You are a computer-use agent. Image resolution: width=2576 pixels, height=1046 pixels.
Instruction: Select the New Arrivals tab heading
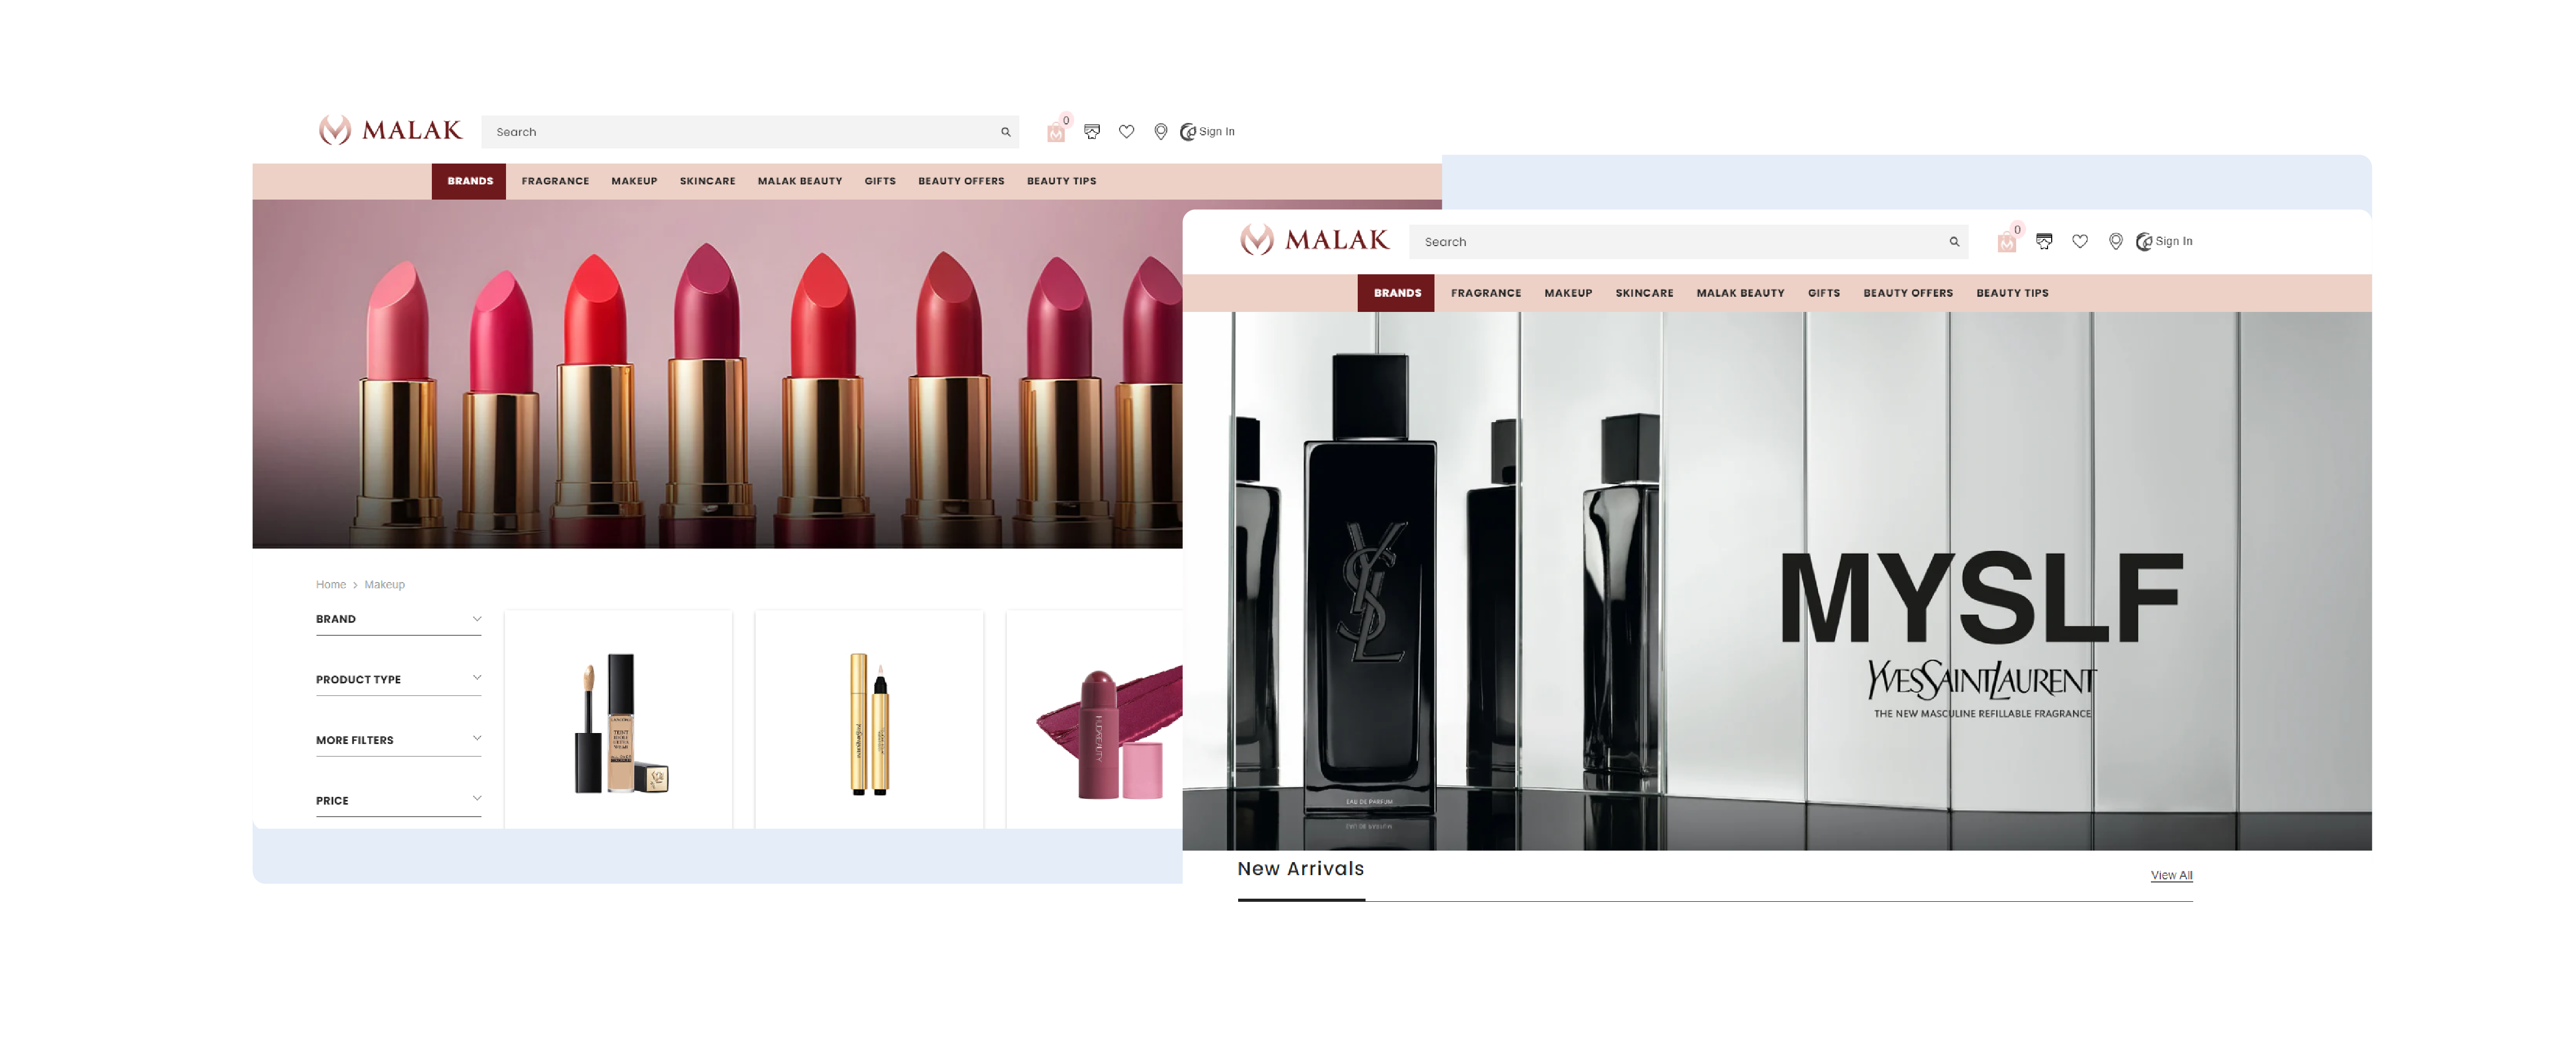click(1300, 869)
